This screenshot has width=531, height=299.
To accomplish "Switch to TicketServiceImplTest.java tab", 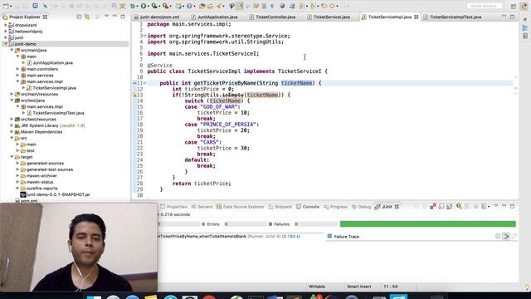I will click(x=452, y=17).
